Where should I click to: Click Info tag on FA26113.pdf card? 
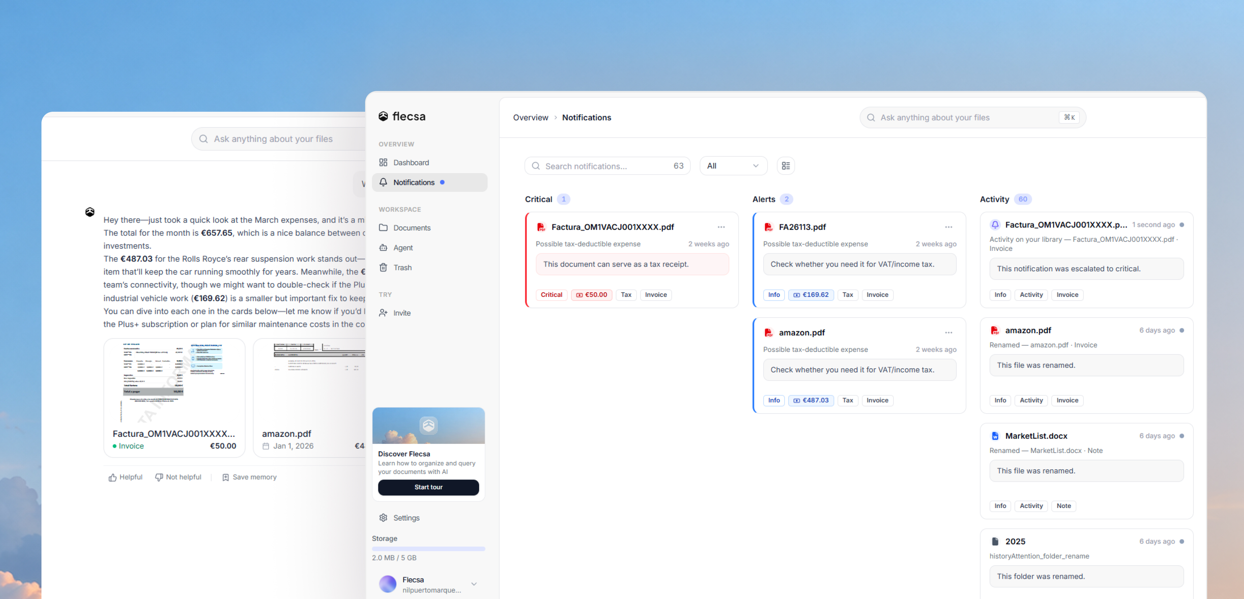pos(774,295)
